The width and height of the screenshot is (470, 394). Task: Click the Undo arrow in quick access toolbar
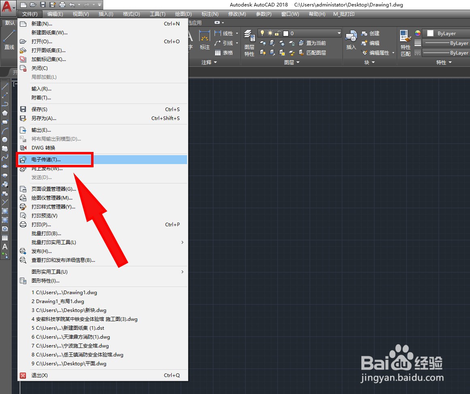tap(72, 5)
